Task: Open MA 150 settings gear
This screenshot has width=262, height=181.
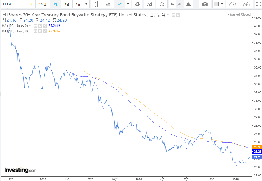Action: [40, 26]
